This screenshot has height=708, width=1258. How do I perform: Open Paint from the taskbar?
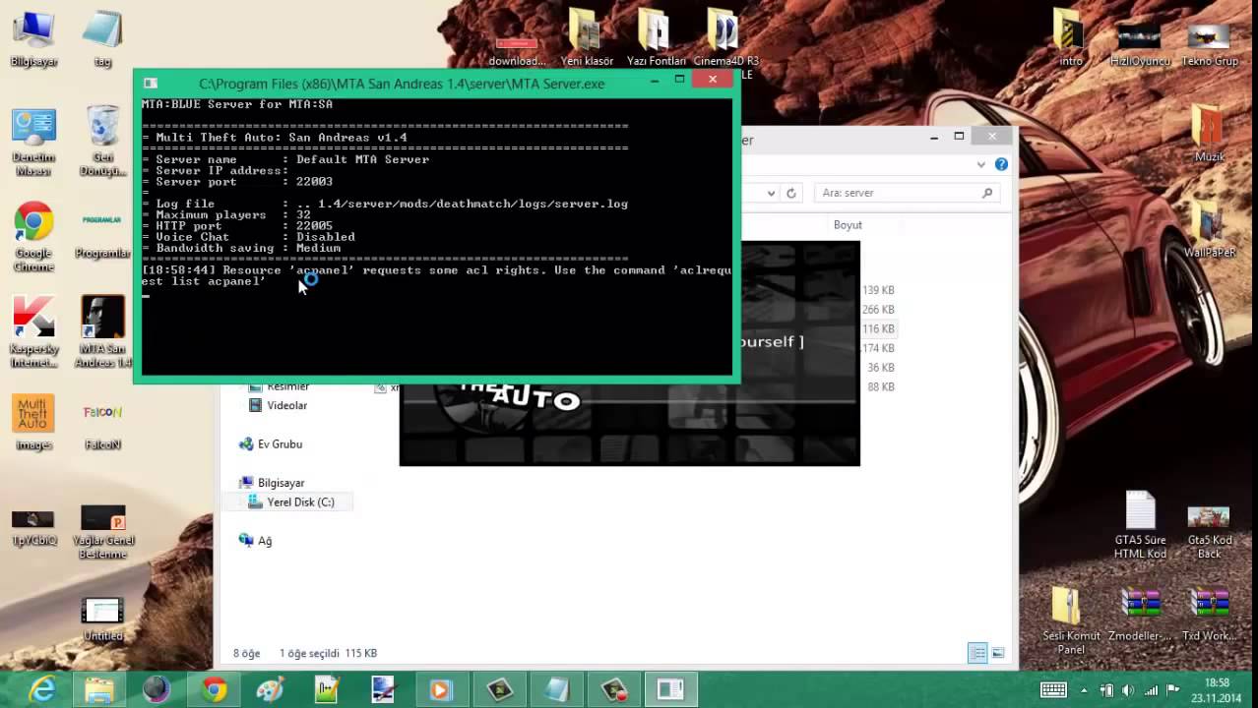(x=270, y=689)
